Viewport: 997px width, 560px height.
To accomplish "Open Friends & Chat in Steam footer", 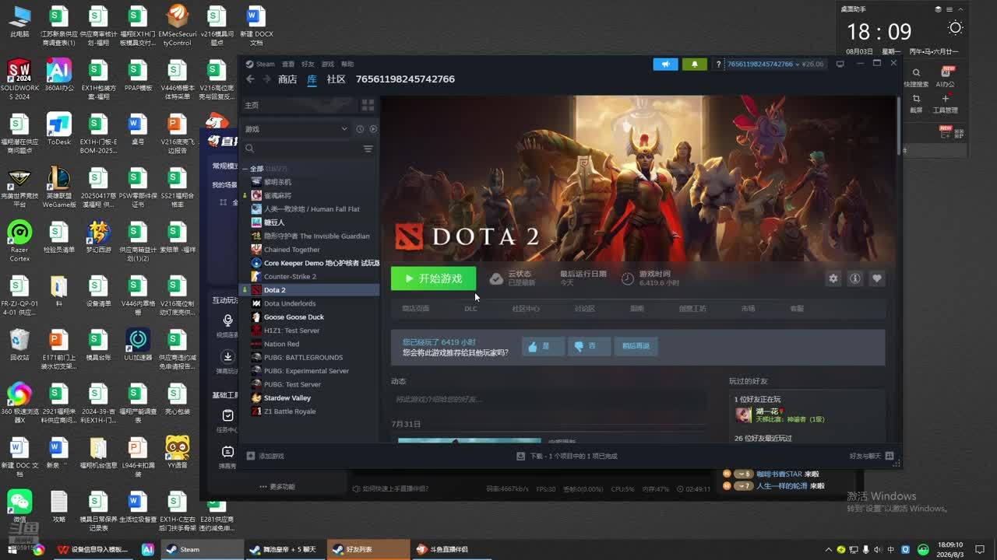I will [872, 456].
